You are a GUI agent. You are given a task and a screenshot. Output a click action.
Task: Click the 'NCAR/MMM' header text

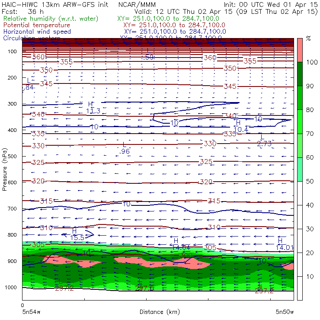click(x=137, y=5)
